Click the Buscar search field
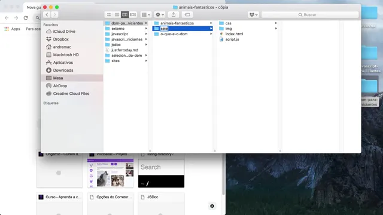Image resolution: width=383 pixels, height=215 pixels. (x=310, y=14)
